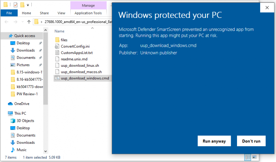The width and height of the screenshot is (276, 162).
Task: Open the View ribbon tab
Action: (61, 13)
